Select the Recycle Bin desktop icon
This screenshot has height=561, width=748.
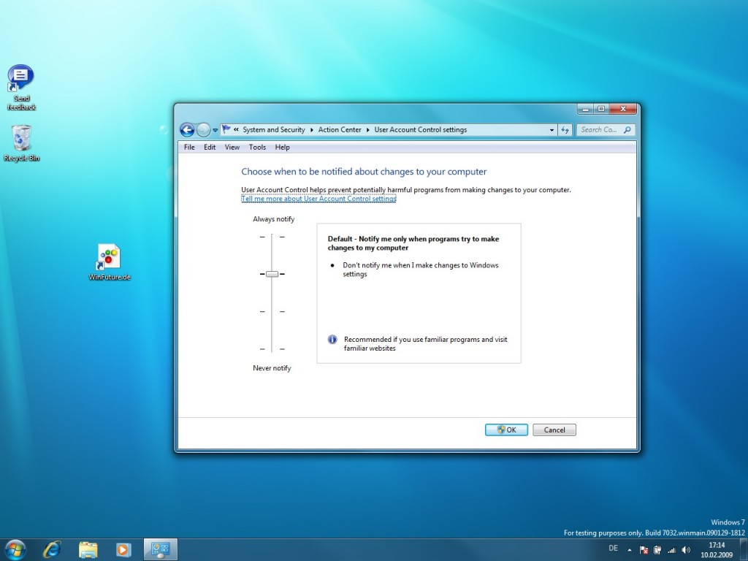[21, 143]
